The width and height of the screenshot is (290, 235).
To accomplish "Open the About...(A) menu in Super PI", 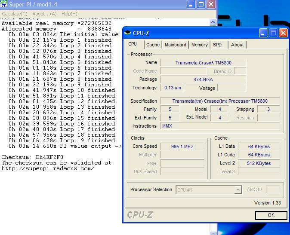I will coord(44,14).
